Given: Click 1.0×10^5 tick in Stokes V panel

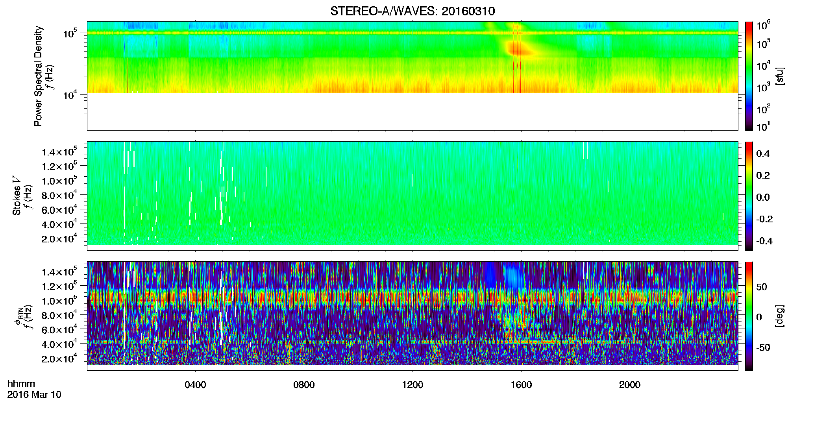Looking at the screenshot, I should 60,181.
